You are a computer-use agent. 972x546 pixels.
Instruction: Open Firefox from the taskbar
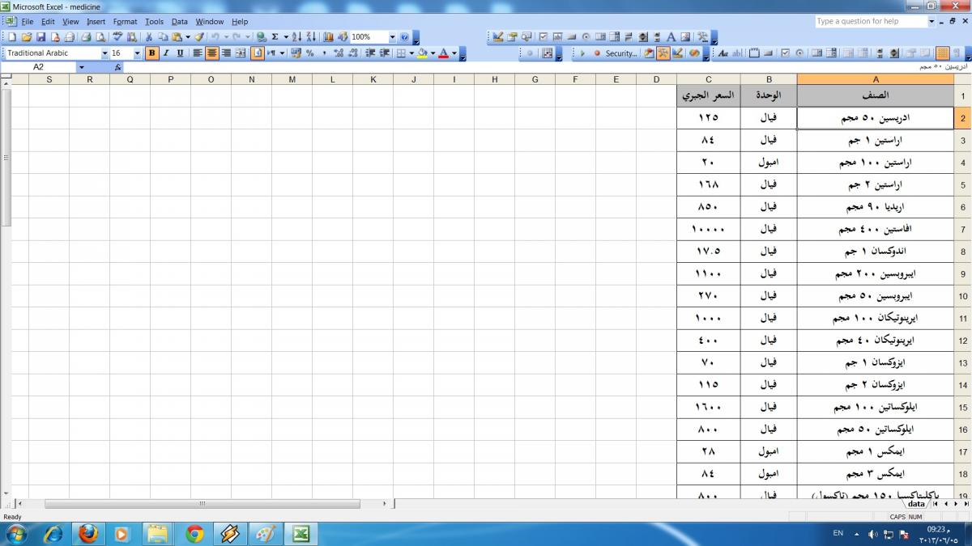(x=87, y=534)
